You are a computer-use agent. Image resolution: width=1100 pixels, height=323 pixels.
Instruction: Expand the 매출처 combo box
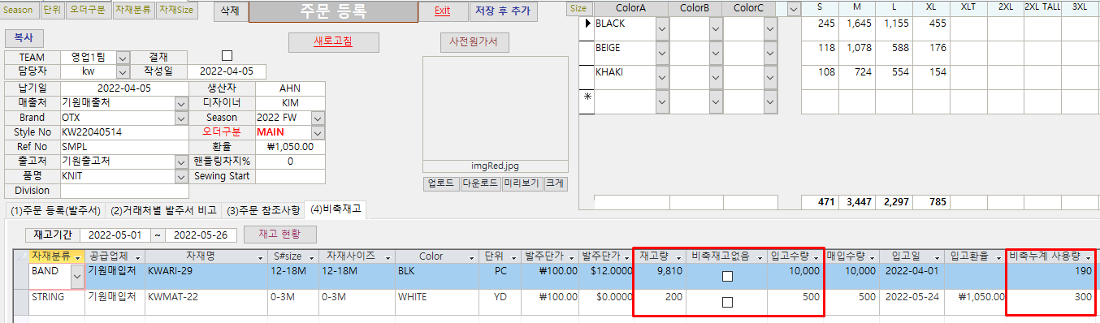[x=180, y=103]
